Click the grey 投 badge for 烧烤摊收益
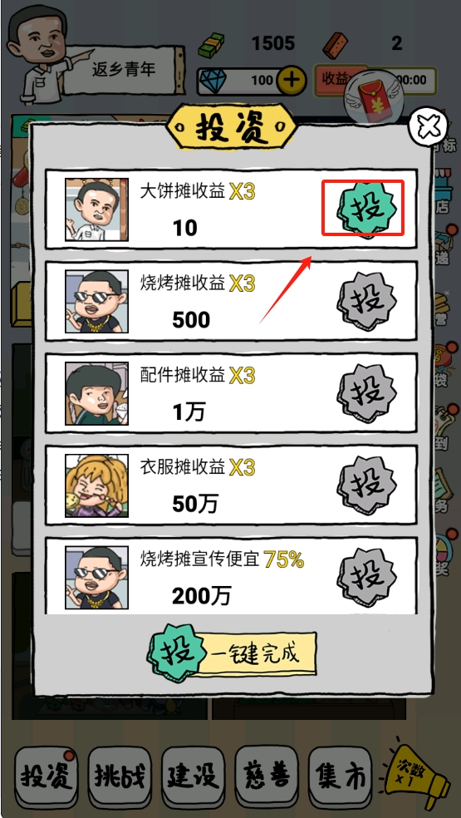Image resolution: width=461 pixels, height=818 pixels. pos(367,301)
